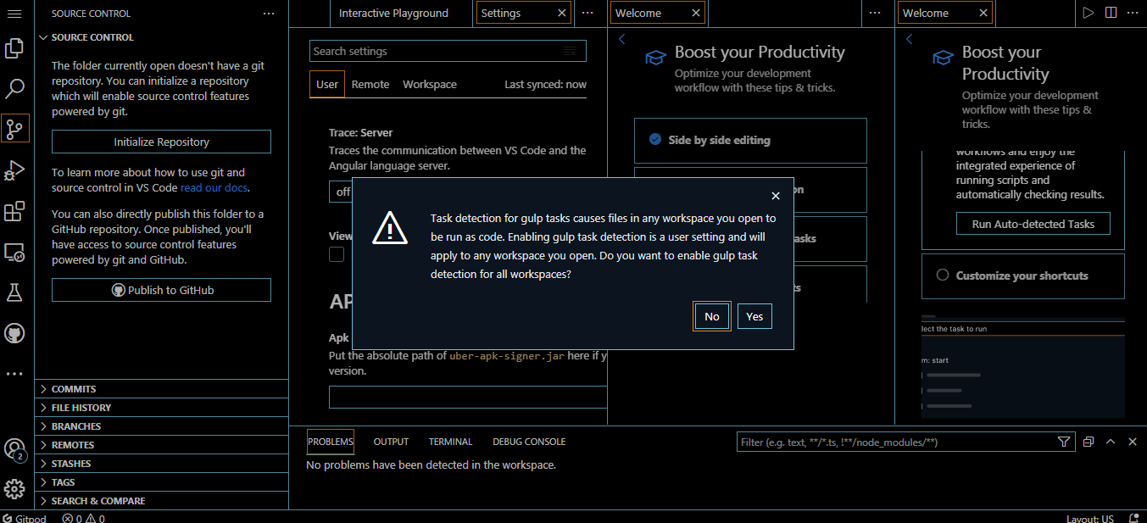Viewport: 1147px width, 523px height.
Task: Close the gulp task detection dialog
Action: 775,196
